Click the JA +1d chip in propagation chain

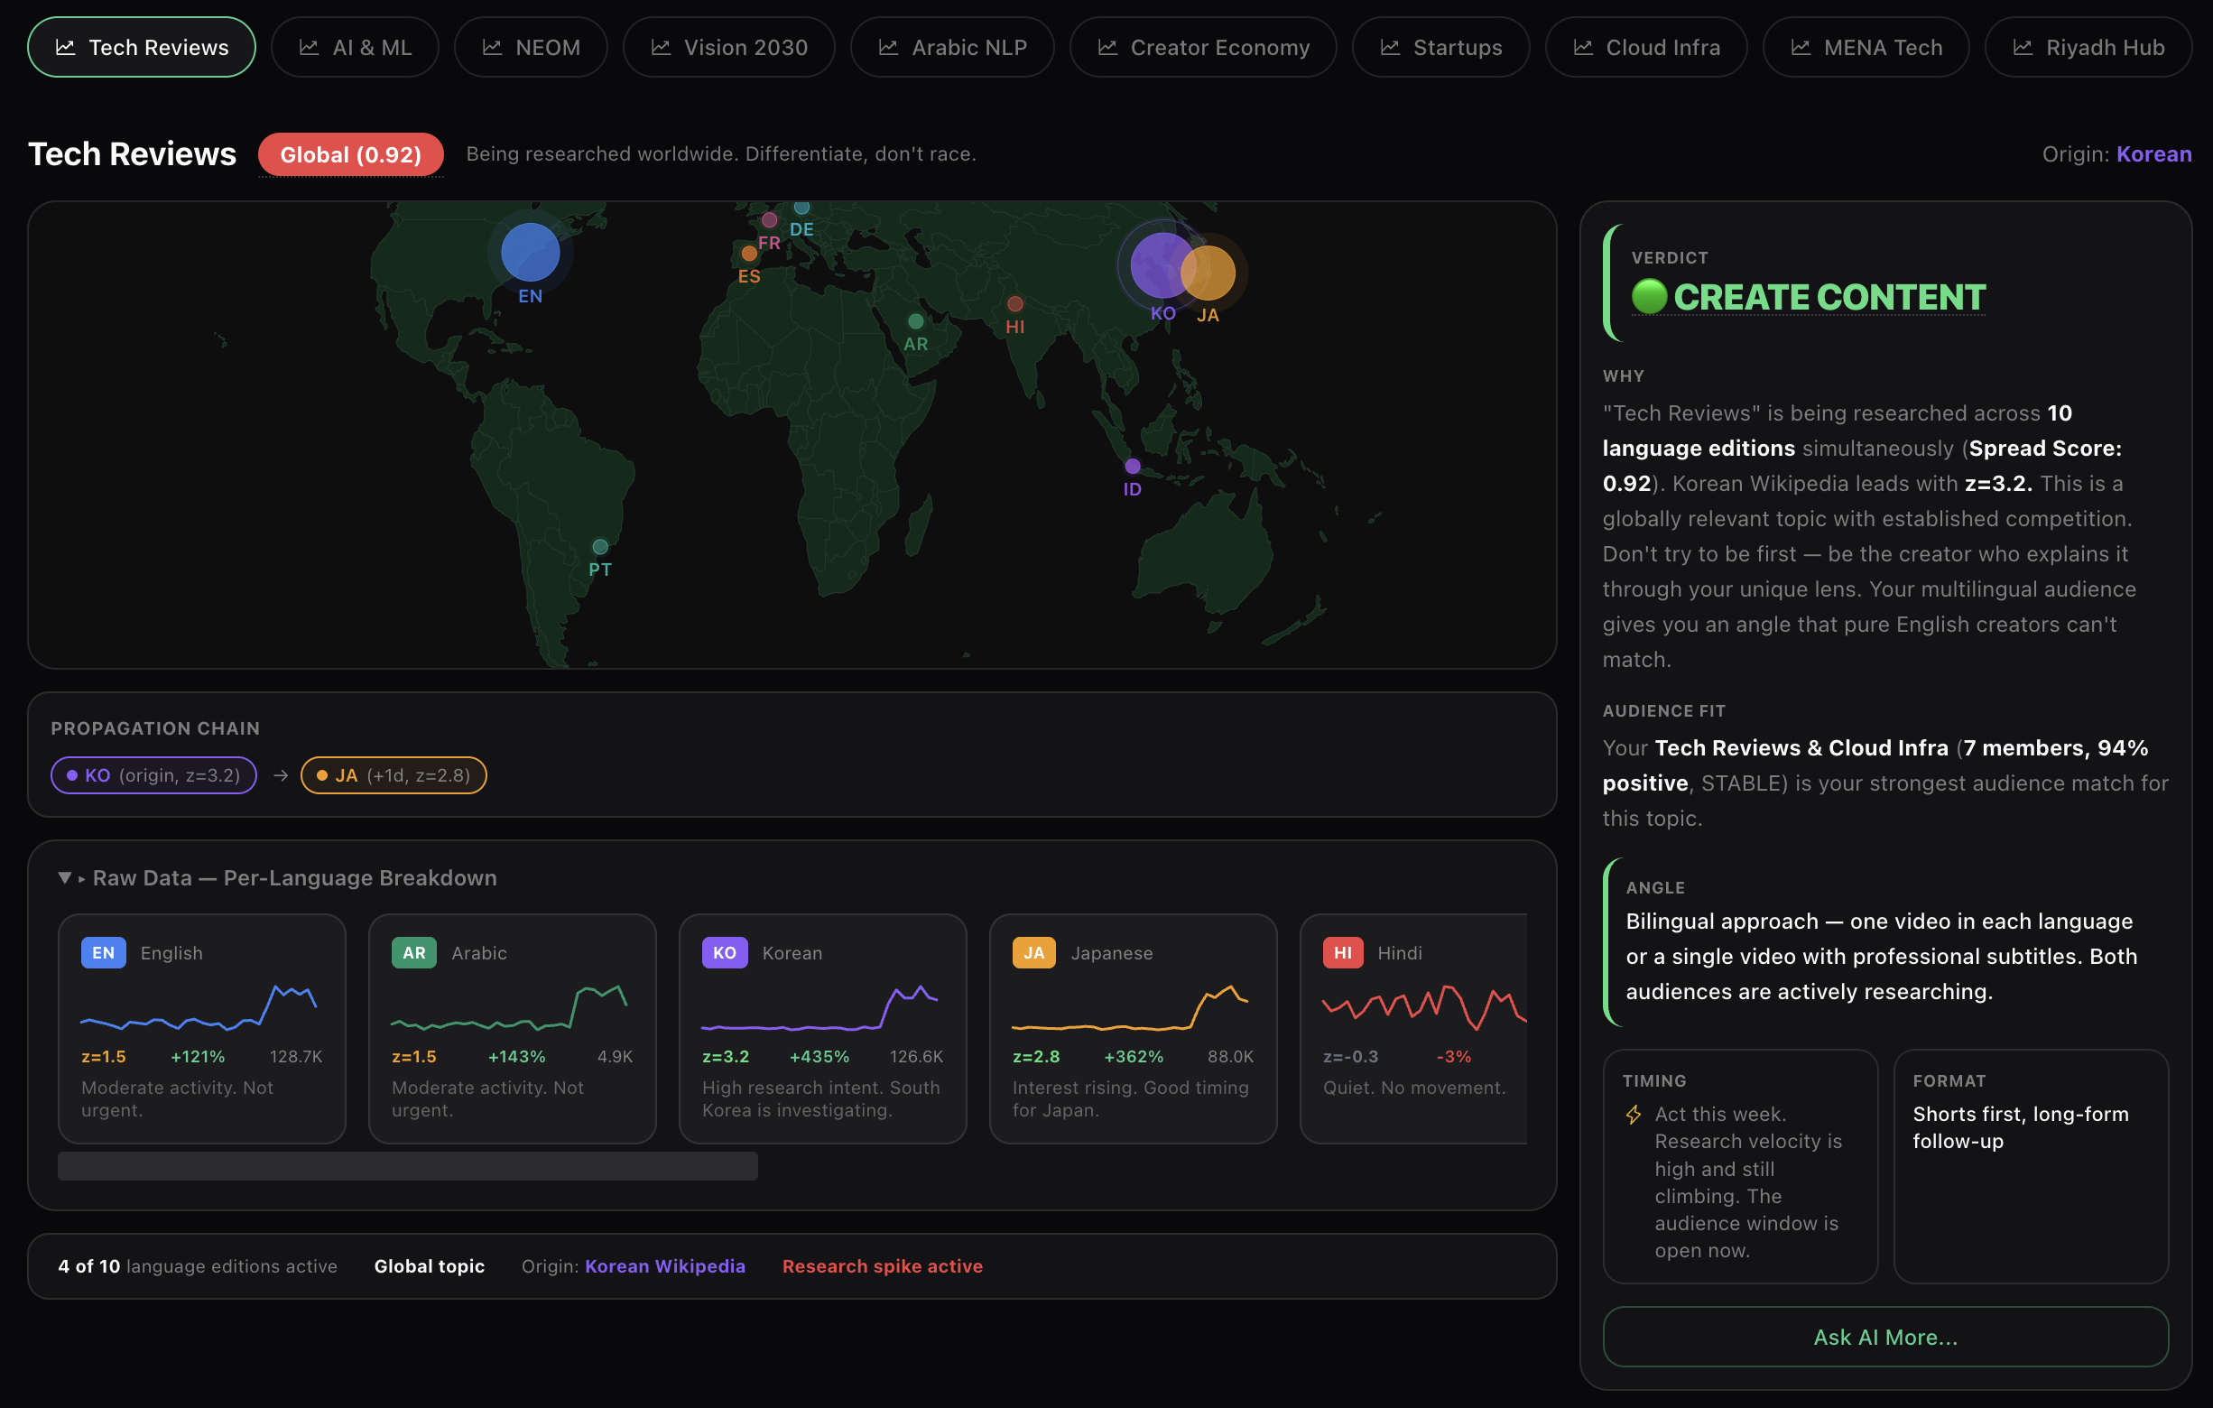click(x=394, y=774)
